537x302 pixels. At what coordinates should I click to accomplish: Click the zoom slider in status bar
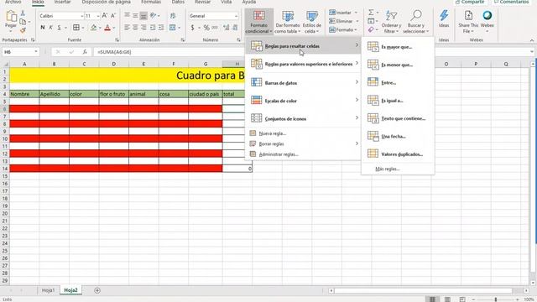(x=495, y=299)
